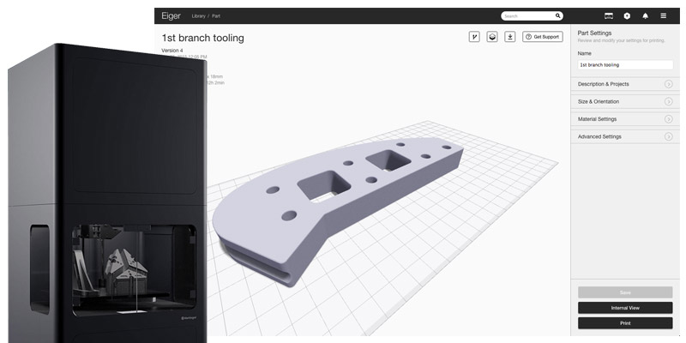Image resolution: width=686 pixels, height=343 pixels.
Task: Click the download part icon
Action: pos(510,37)
